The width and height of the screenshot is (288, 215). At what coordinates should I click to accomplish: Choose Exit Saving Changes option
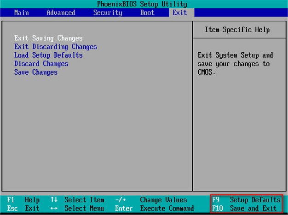point(48,38)
